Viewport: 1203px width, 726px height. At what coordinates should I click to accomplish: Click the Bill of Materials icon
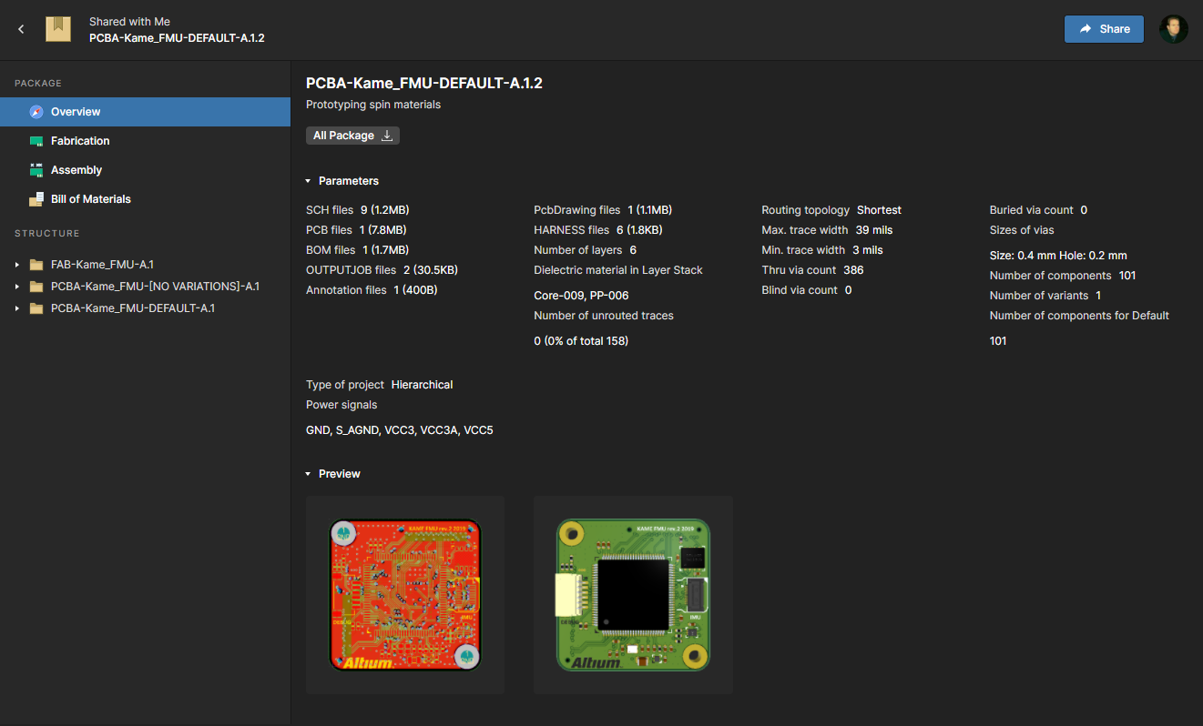(36, 199)
